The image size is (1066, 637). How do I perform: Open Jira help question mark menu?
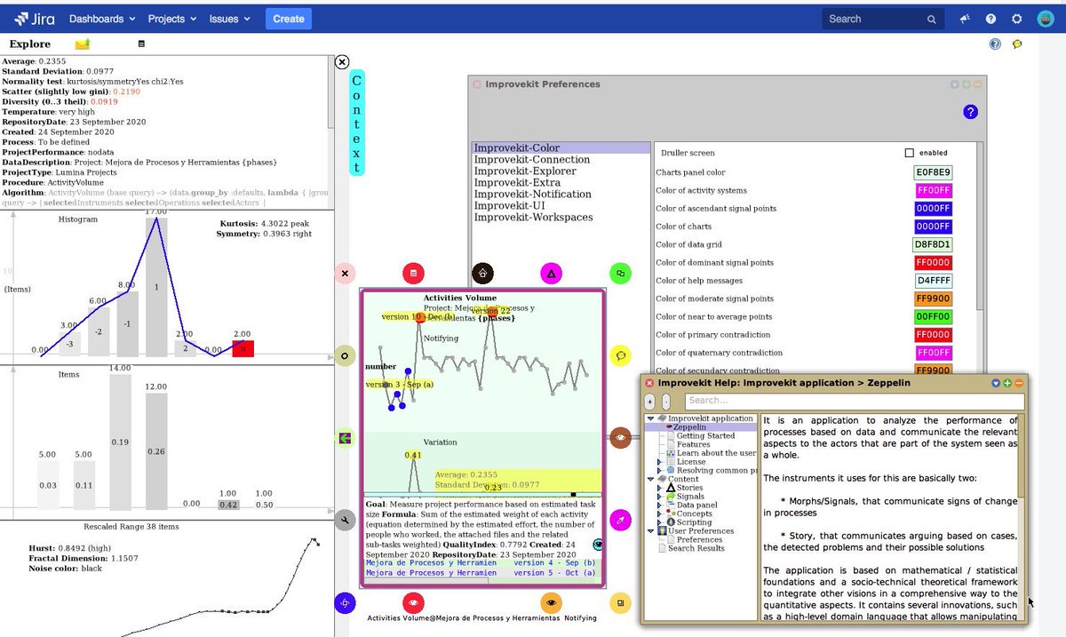(x=990, y=19)
